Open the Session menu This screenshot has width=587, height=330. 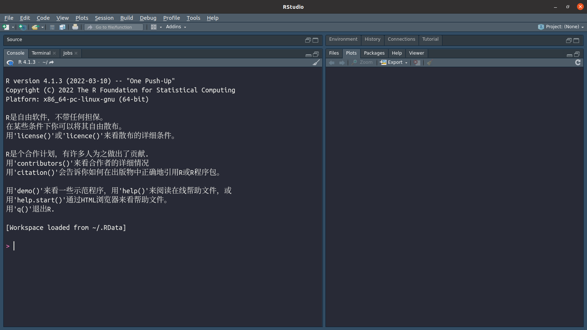point(104,18)
